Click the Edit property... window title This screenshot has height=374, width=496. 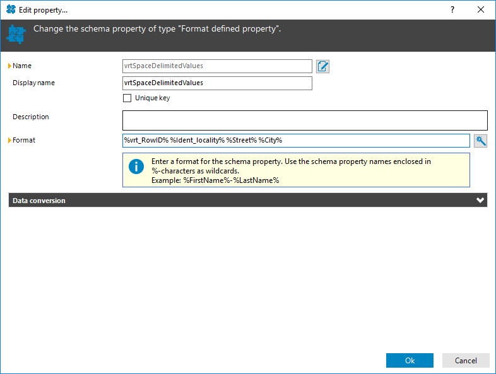tap(43, 10)
